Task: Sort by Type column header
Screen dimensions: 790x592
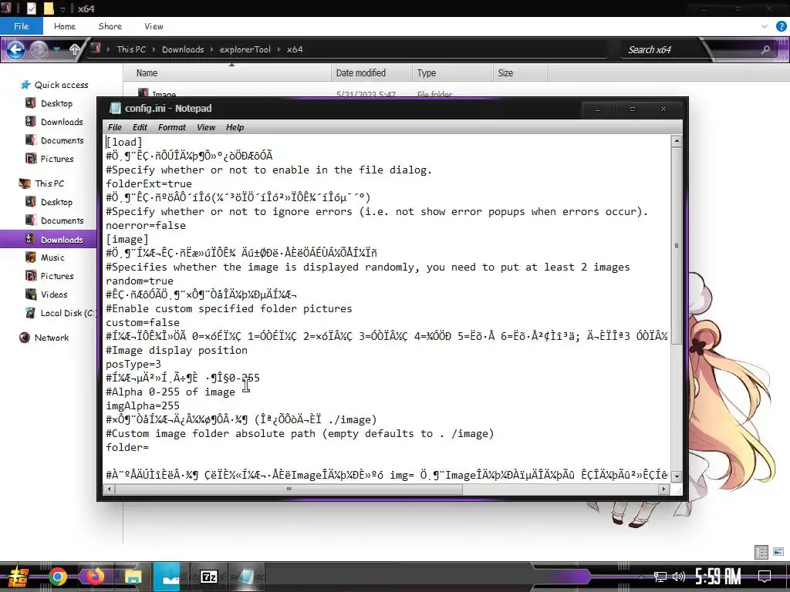Action: pos(452,73)
